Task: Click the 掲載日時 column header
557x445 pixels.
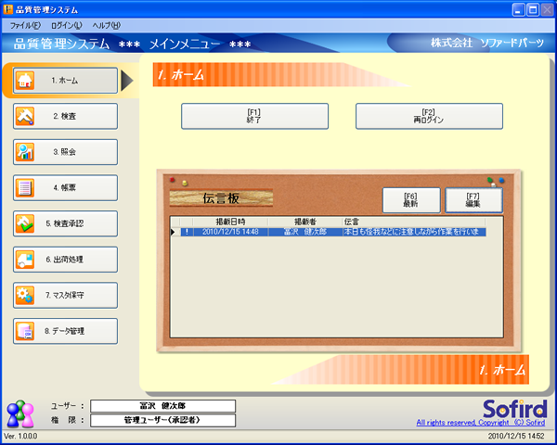Action: (230, 222)
